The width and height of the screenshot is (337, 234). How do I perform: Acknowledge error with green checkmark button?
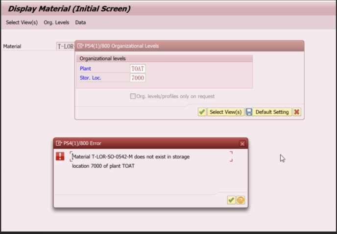pyautogui.click(x=231, y=200)
